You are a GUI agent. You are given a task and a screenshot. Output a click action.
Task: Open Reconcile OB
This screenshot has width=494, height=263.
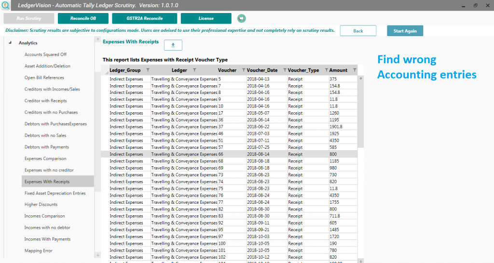(x=83, y=18)
